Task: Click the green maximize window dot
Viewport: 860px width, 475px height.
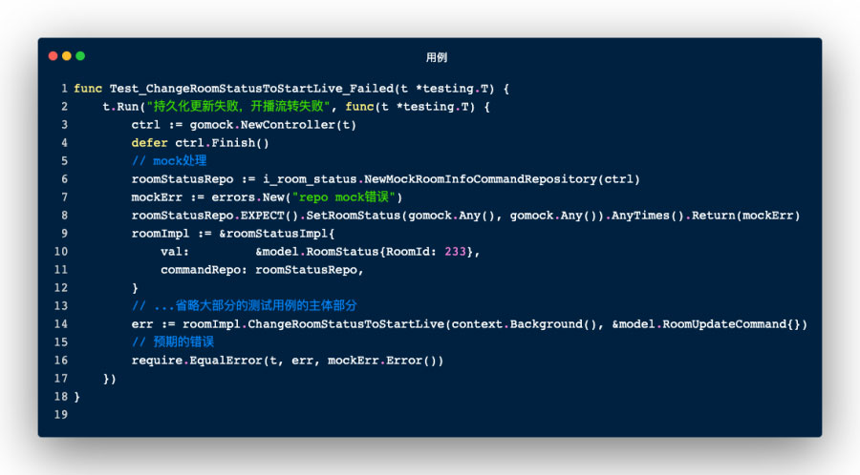Action: (80, 56)
